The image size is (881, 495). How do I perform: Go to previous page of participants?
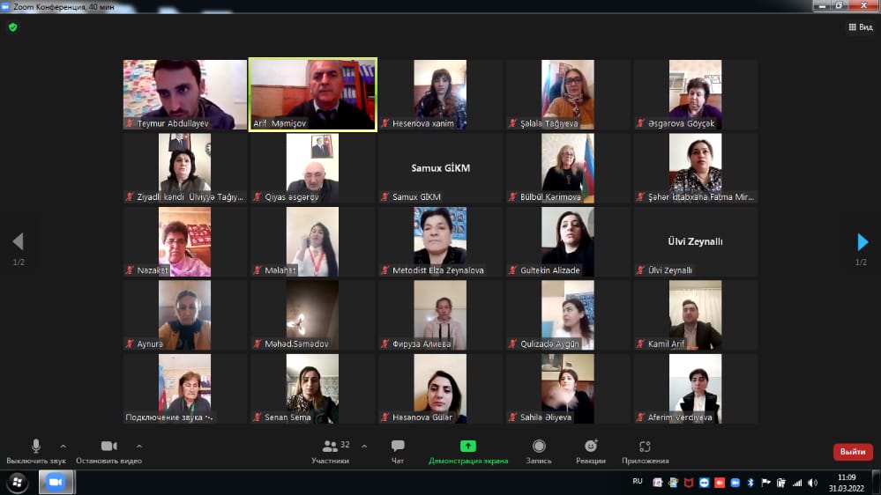click(x=18, y=242)
